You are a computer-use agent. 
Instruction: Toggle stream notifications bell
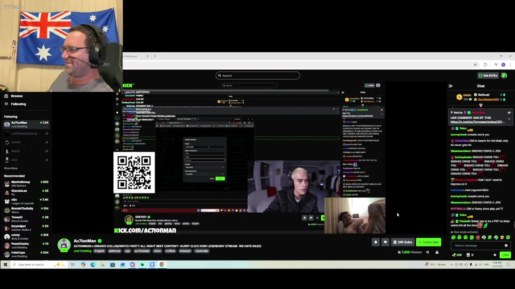point(376,242)
